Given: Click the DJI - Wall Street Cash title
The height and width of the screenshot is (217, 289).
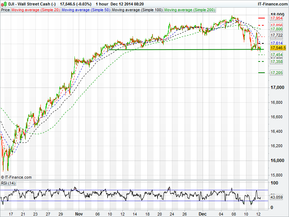Looking at the screenshot, I should coord(31,4).
